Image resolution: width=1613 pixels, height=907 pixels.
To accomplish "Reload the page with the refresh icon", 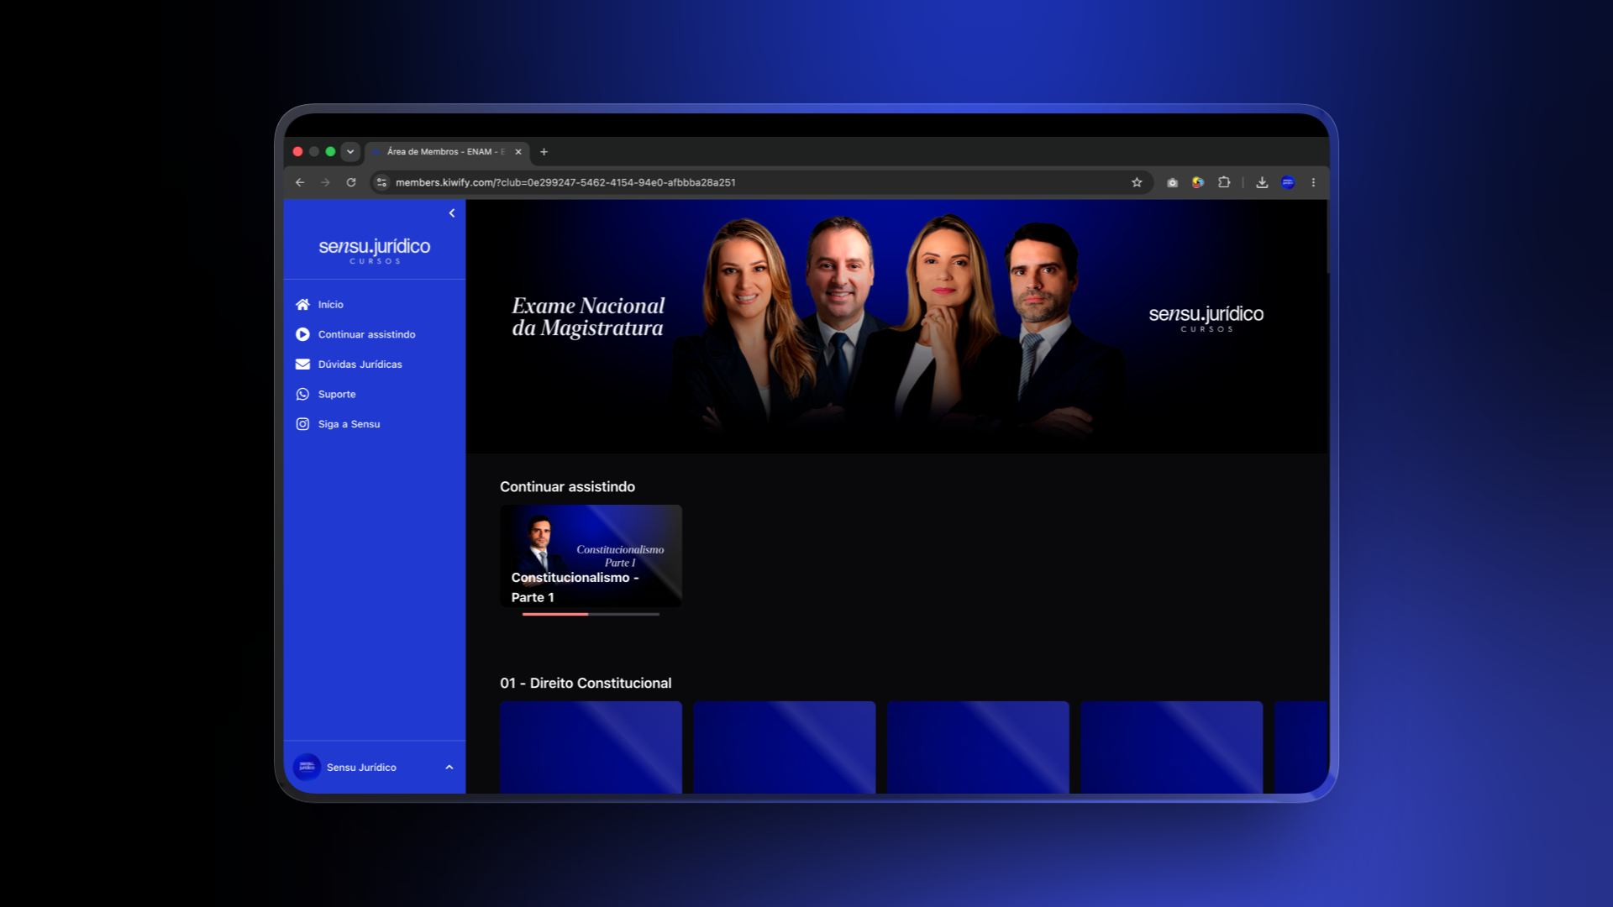I will (351, 182).
